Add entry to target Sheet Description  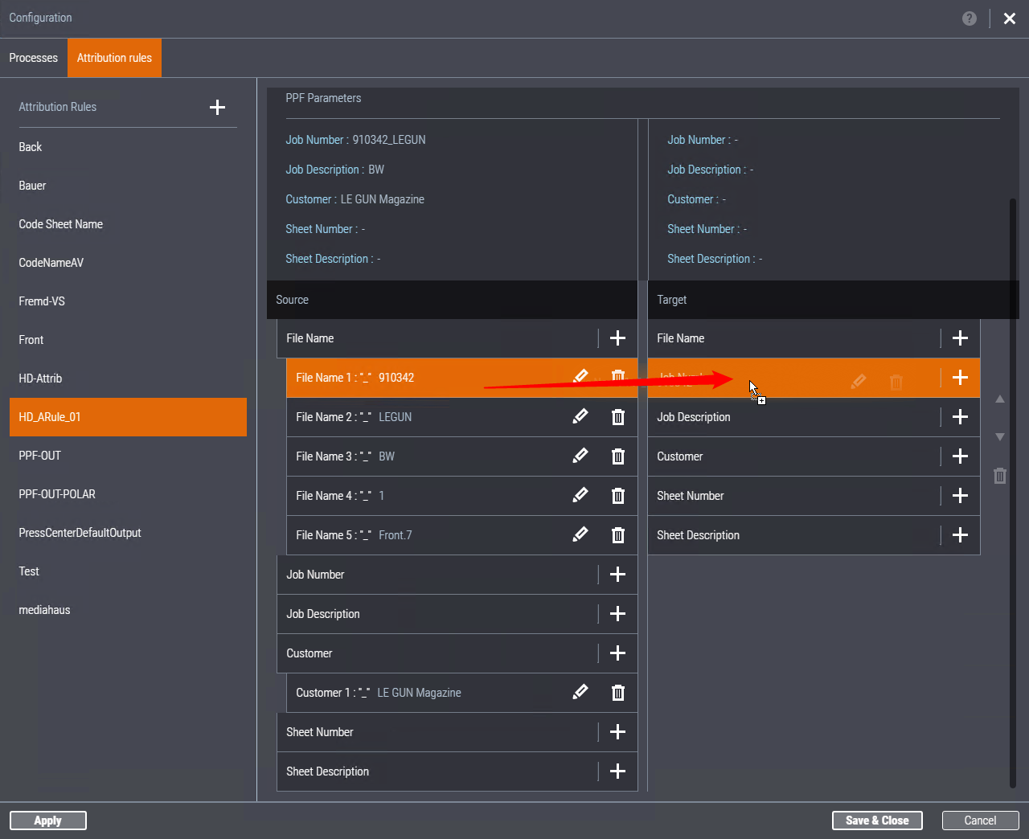[x=960, y=535]
